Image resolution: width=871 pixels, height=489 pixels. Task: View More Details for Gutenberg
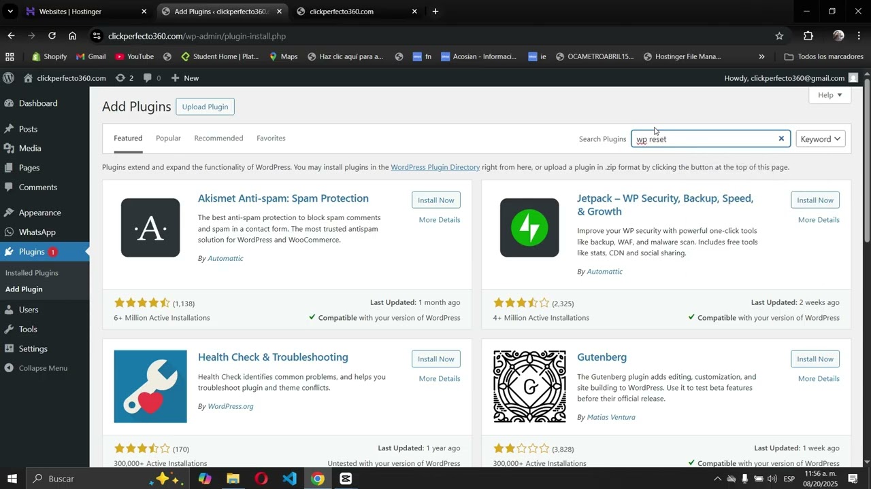click(x=819, y=379)
